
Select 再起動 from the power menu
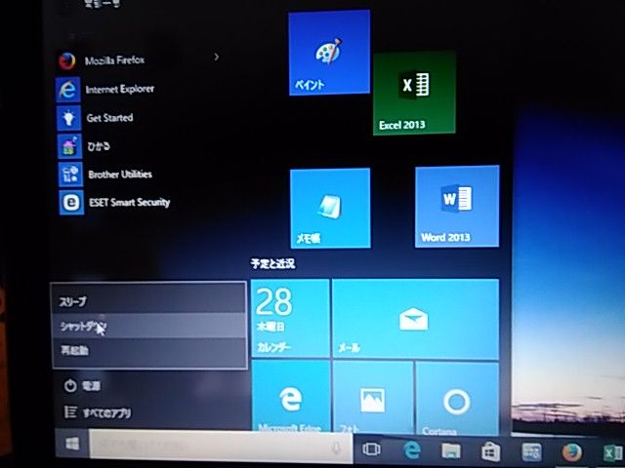pyautogui.click(x=149, y=353)
